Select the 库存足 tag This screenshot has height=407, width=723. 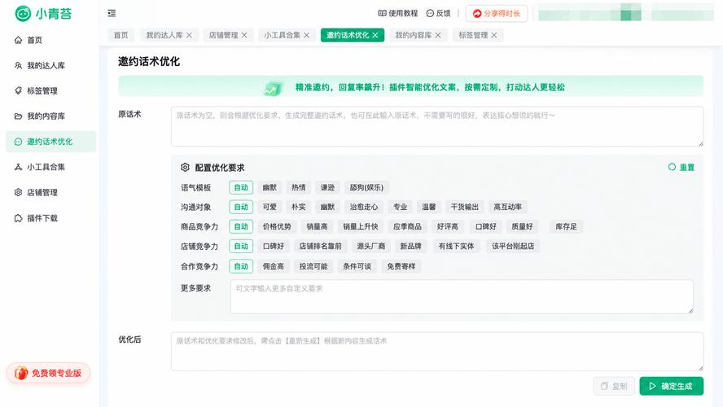click(x=566, y=227)
